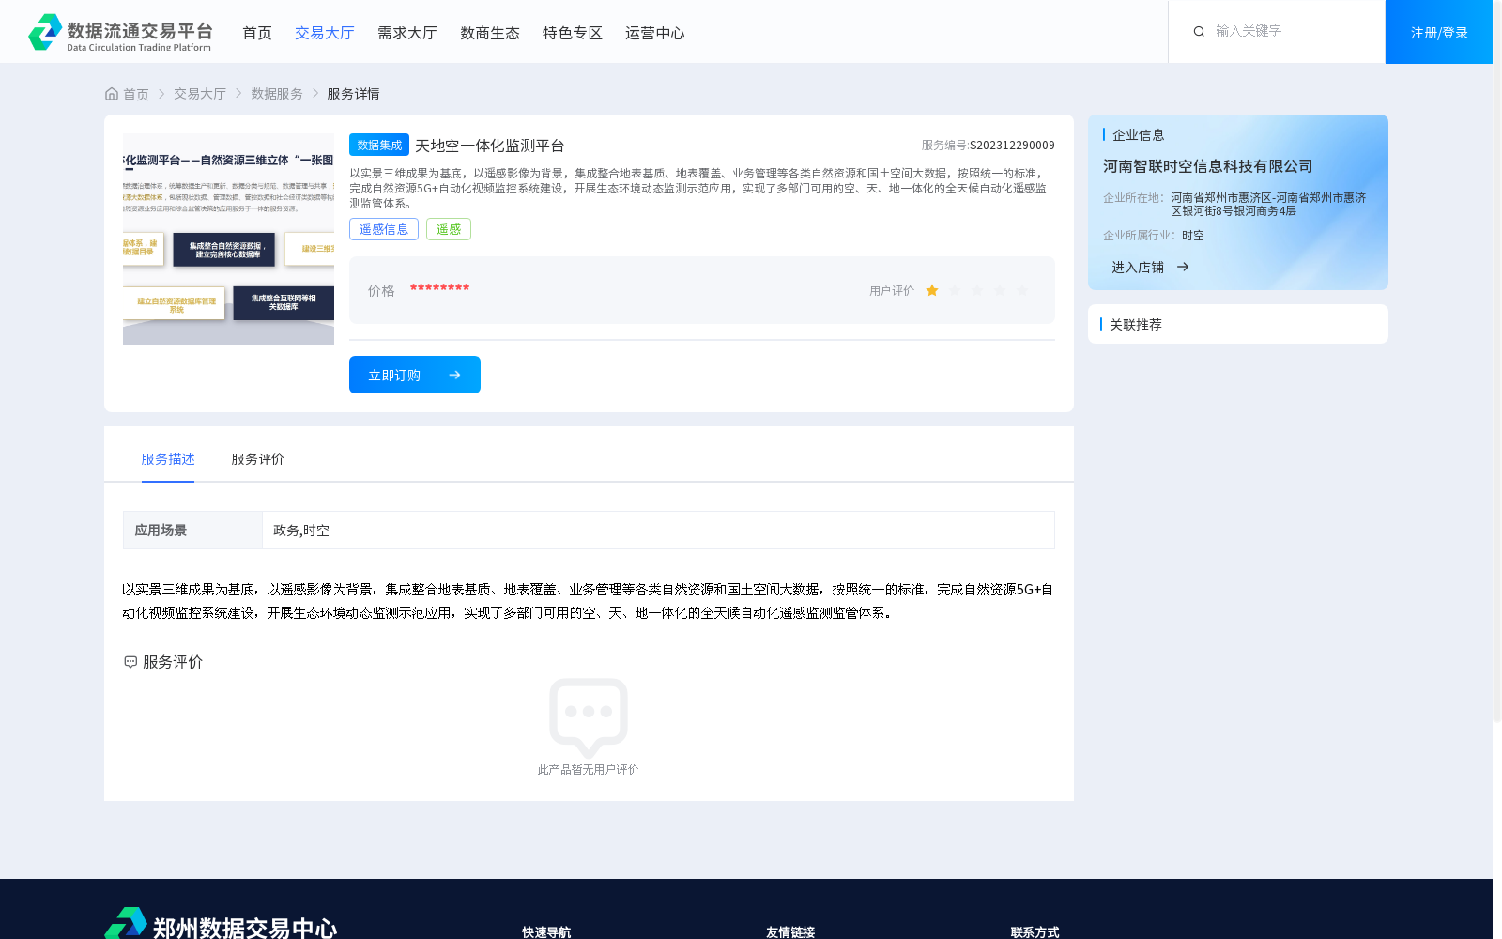Image resolution: width=1502 pixels, height=939 pixels.
Task: Click the 联系方式 footer heading
Action: tap(1035, 931)
